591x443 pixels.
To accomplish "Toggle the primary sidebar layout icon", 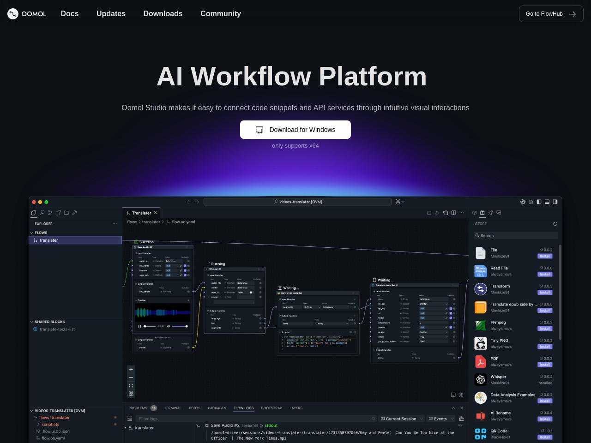I will click(539, 202).
